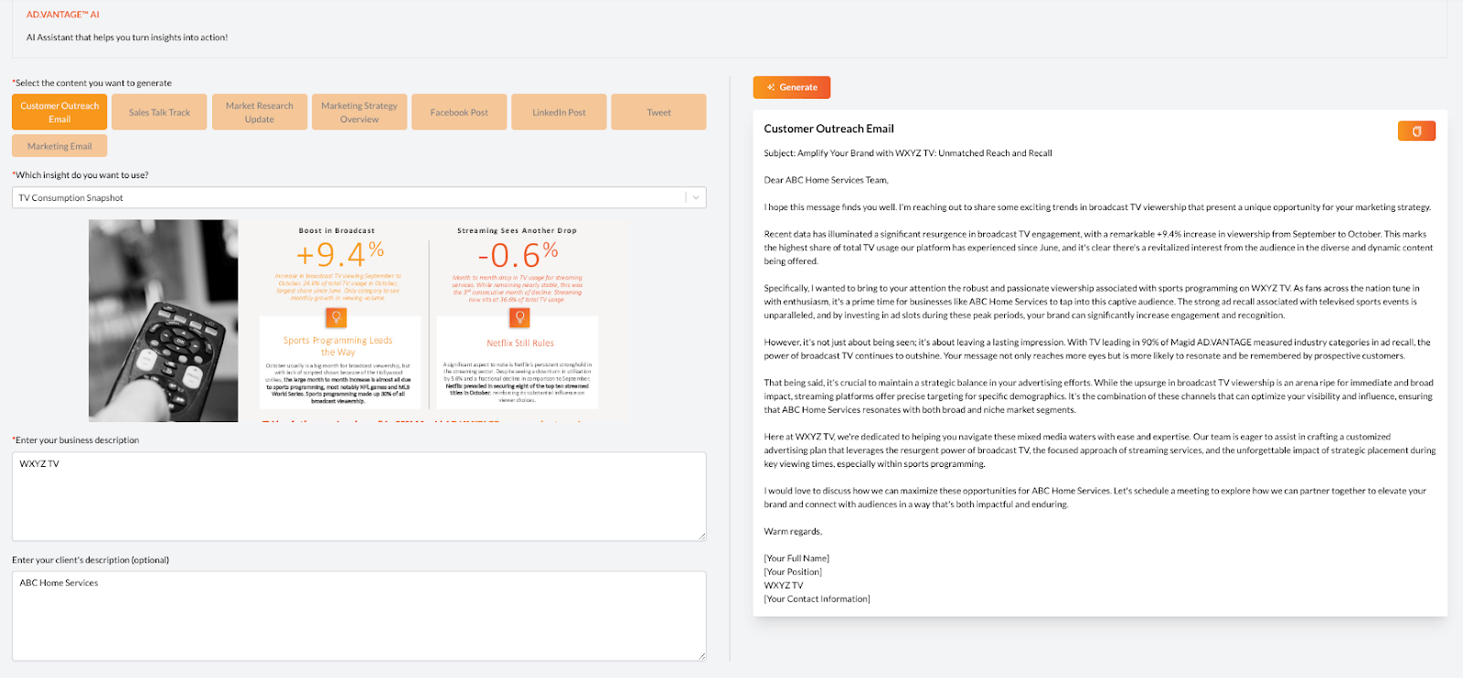Expand insight dropdown via chevron arrow
This screenshot has width=1463, height=678.
tap(696, 197)
